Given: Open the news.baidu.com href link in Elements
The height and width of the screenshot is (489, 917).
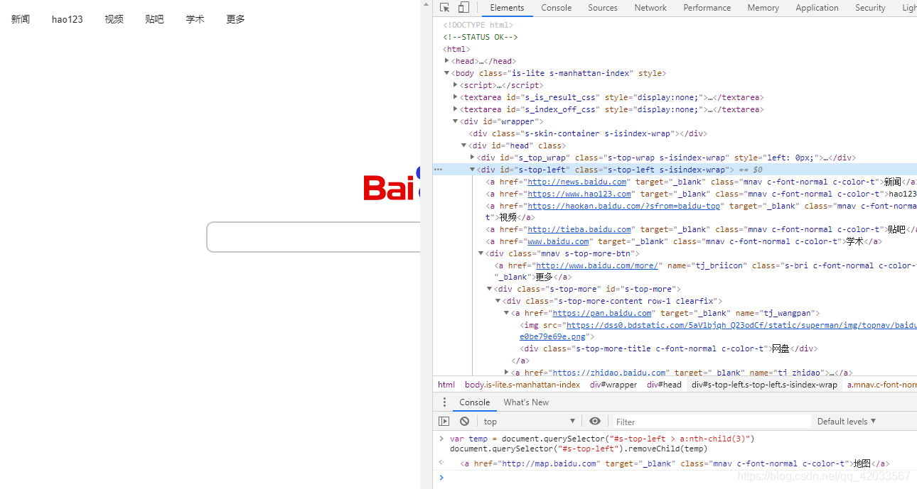Looking at the screenshot, I should point(577,182).
